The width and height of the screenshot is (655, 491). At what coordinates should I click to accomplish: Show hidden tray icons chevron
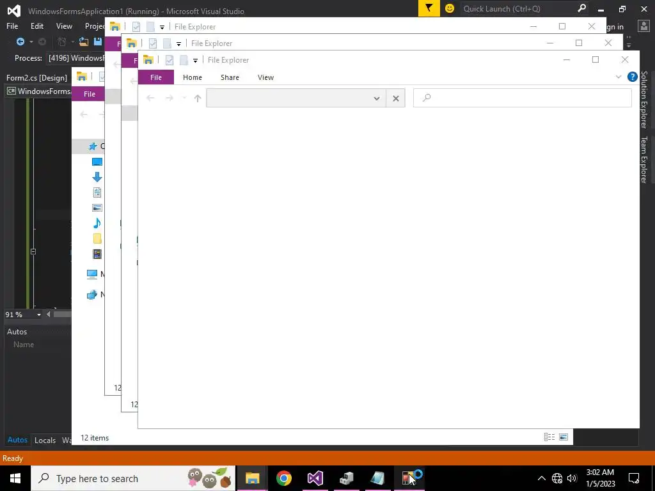pyautogui.click(x=541, y=478)
